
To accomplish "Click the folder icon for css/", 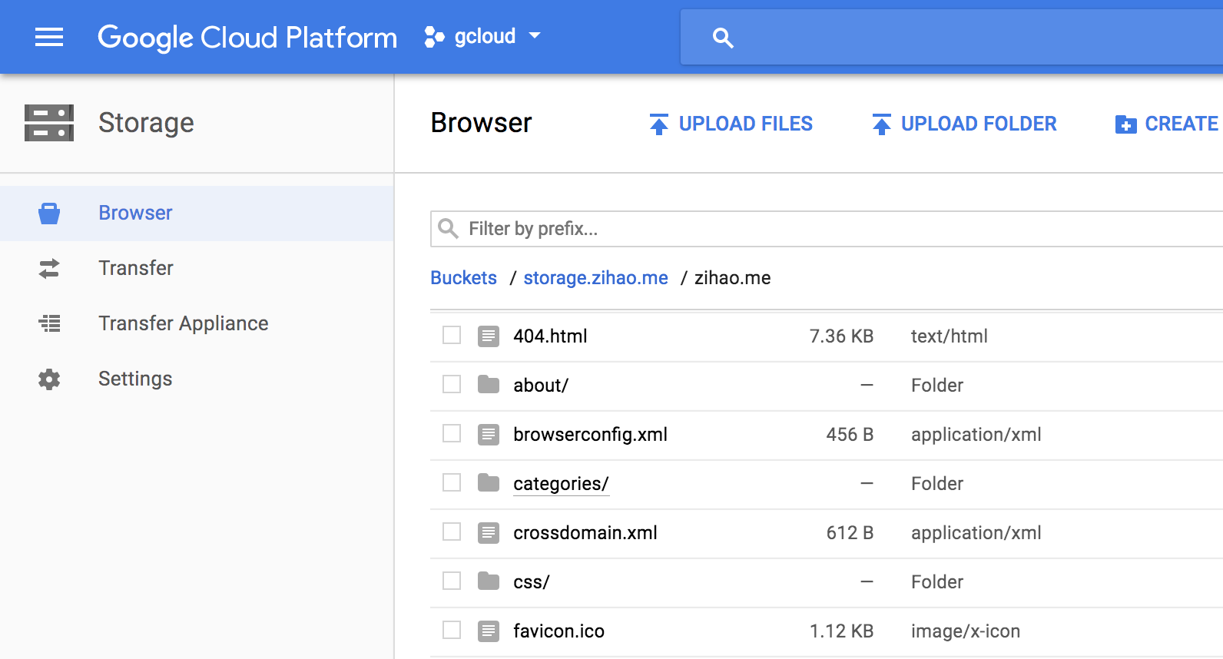I will pyautogui.click(x=489, y=581).
